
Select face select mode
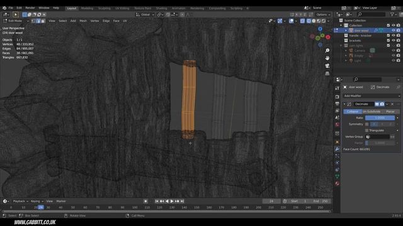43,21
